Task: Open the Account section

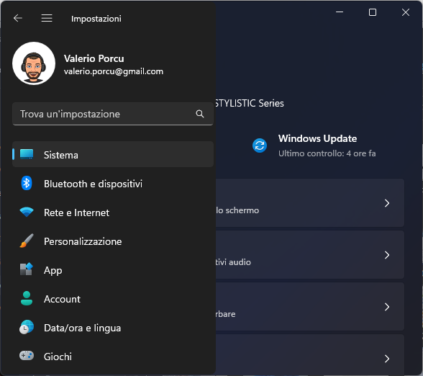Action: click(x=113, y=299)
